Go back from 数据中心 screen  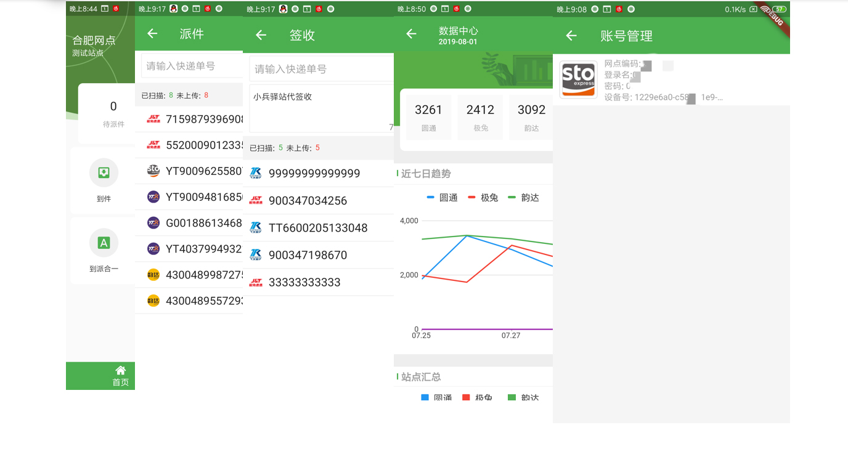[411, 34]
